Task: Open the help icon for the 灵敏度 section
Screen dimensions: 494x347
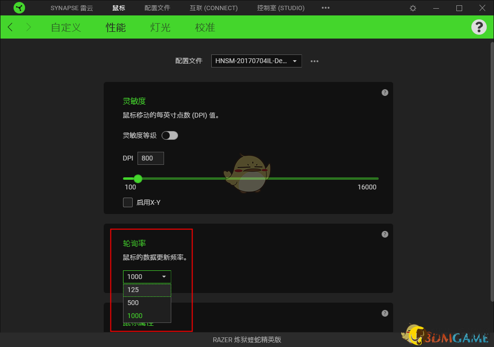Action: click(x=384, y=92)
